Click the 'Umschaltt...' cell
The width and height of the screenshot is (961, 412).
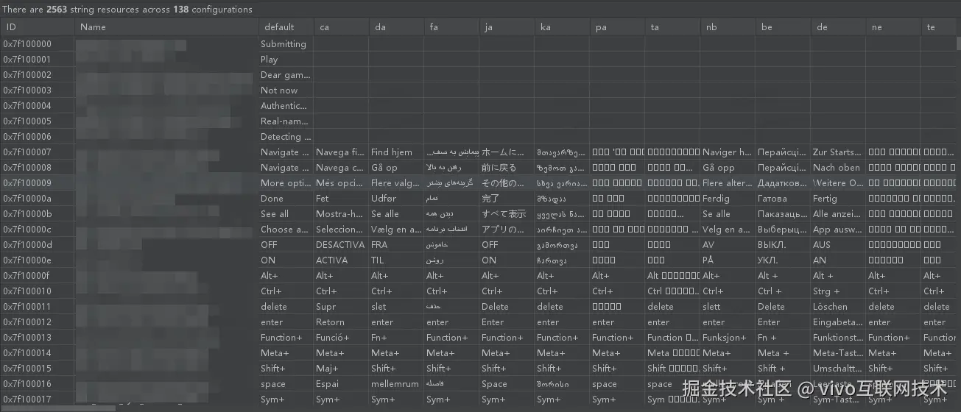(x=839, y=369)
